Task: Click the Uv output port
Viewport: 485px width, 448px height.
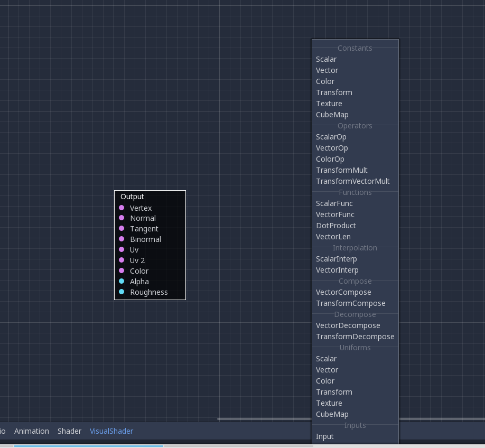Action: [122, 250]
